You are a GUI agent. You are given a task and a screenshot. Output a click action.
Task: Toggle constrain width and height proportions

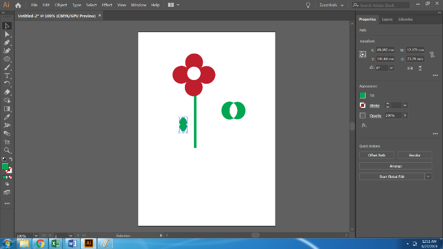431,54
